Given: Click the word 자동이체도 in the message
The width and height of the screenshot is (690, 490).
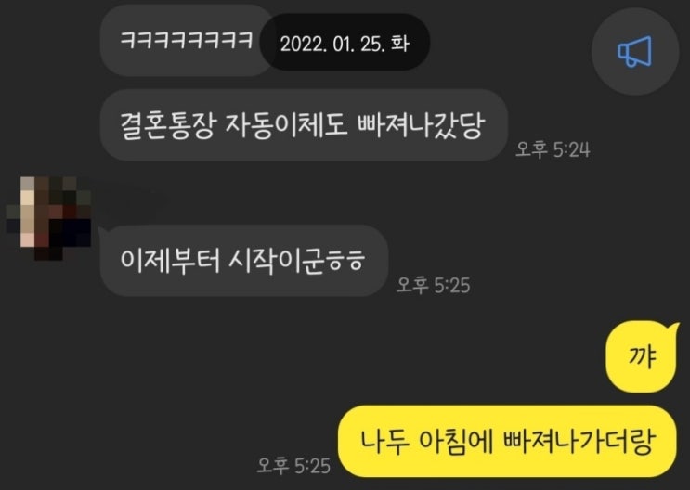Looking at the screenshot, I should [x=286, y=126].
